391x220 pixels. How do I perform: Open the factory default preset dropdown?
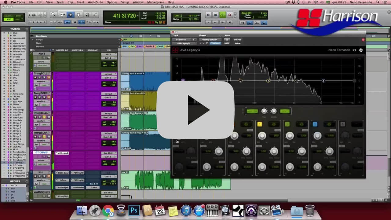(210, 40)
